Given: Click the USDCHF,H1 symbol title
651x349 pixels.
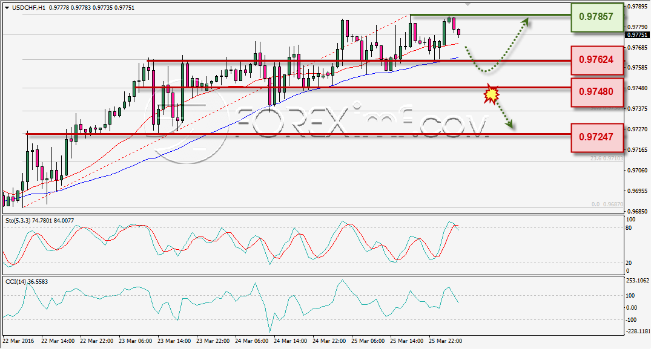Looking at the screenshot, I should (x=29, y=8).
